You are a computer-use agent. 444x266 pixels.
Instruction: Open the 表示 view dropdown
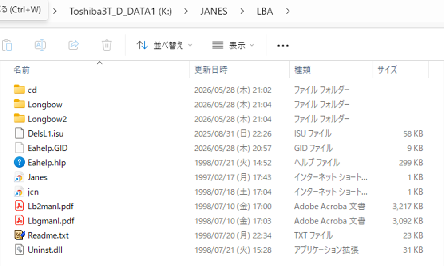(x=233, y=45)
